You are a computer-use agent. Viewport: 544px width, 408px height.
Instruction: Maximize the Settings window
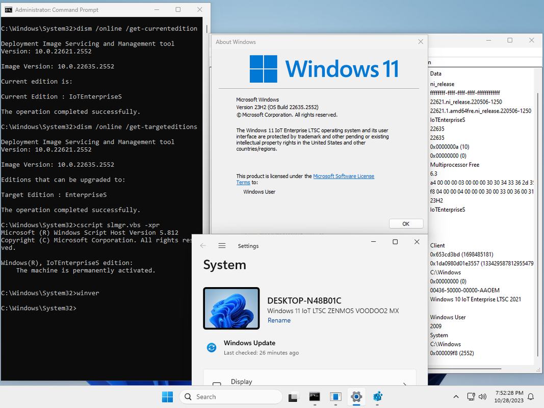395,242
